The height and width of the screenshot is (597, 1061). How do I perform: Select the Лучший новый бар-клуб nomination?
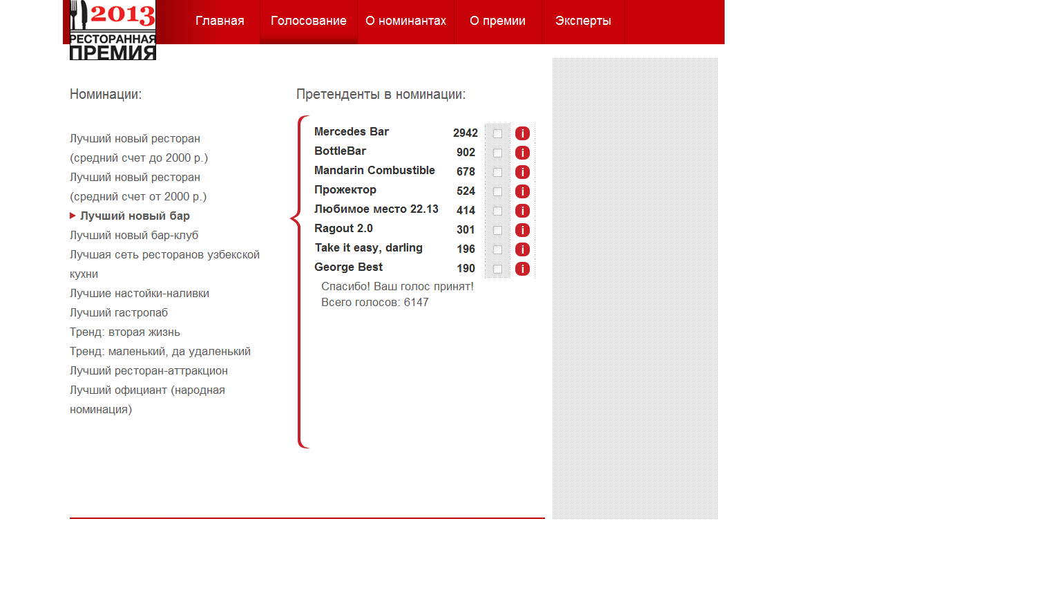134,236
